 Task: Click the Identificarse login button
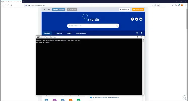pyautogui.click(x=125, y=9)
